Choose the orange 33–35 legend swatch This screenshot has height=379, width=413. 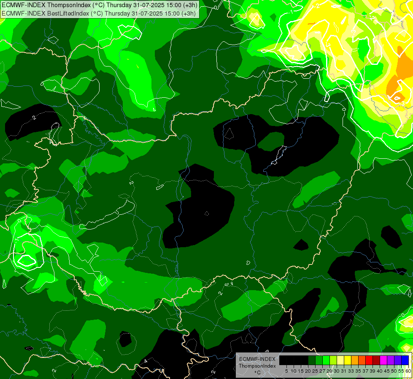pos(355,360)
